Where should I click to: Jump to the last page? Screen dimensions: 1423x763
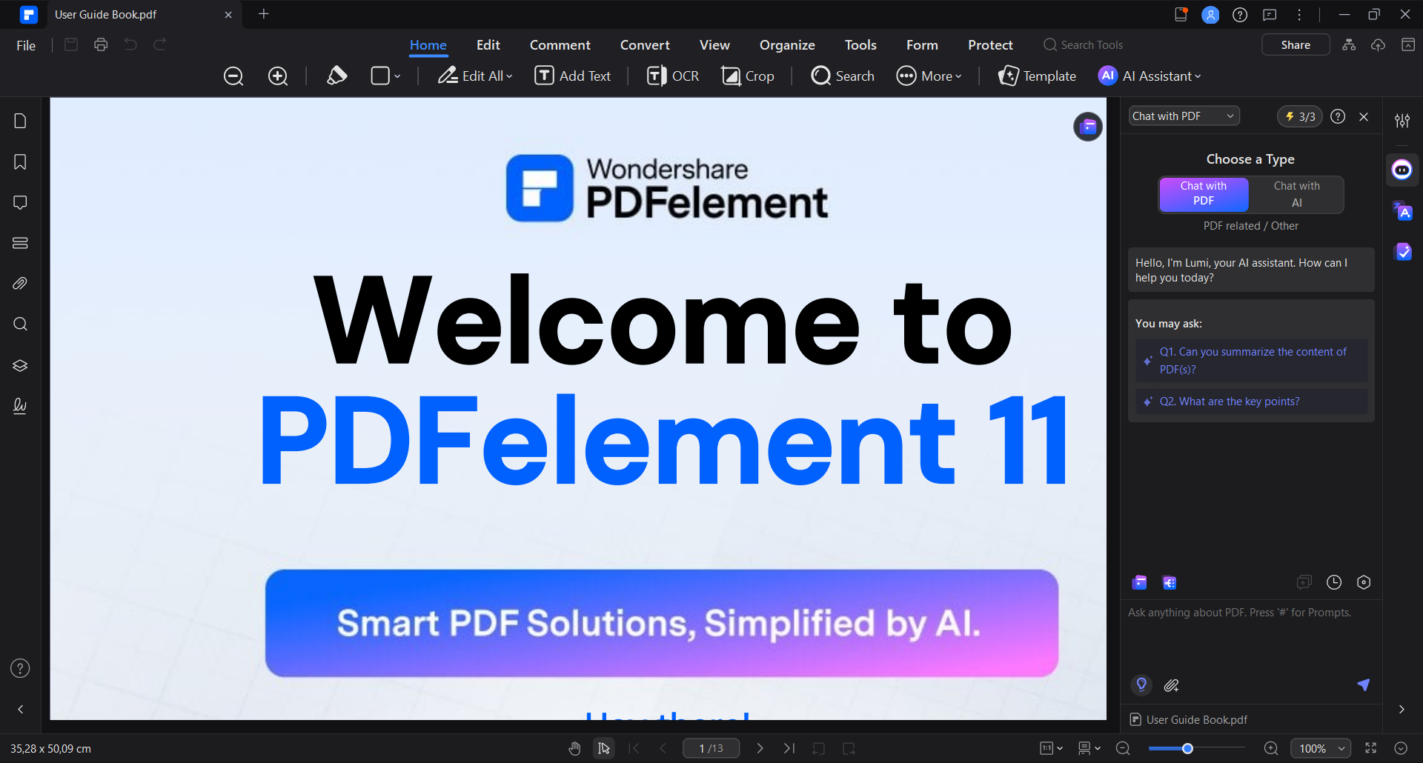point(789,749)
